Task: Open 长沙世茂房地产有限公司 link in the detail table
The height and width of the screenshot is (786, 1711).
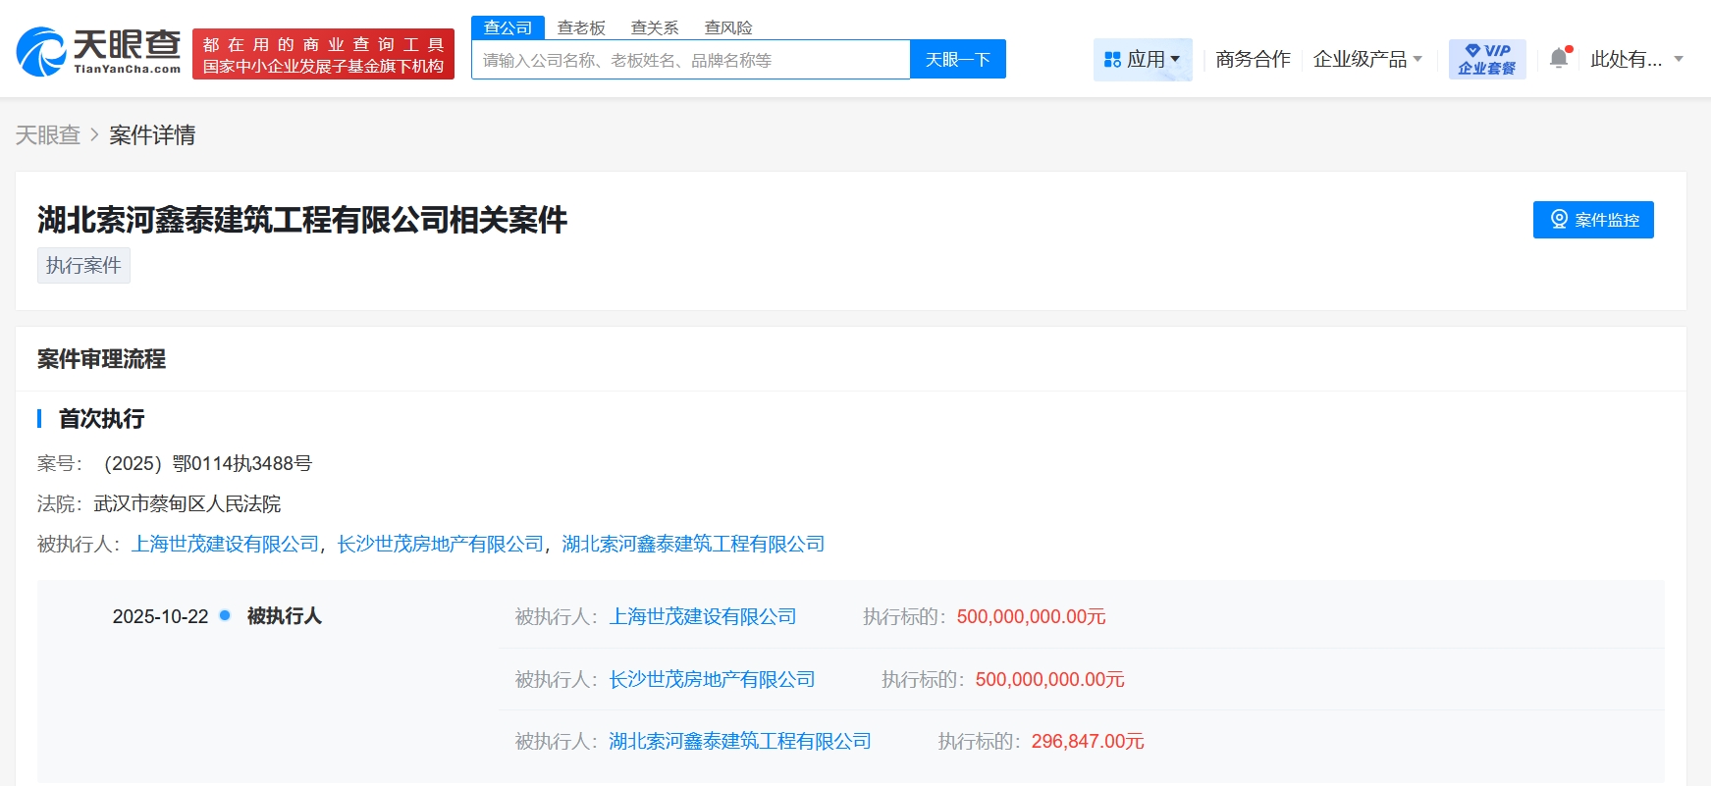Action: pyautogui.click(x=712, y=679)
